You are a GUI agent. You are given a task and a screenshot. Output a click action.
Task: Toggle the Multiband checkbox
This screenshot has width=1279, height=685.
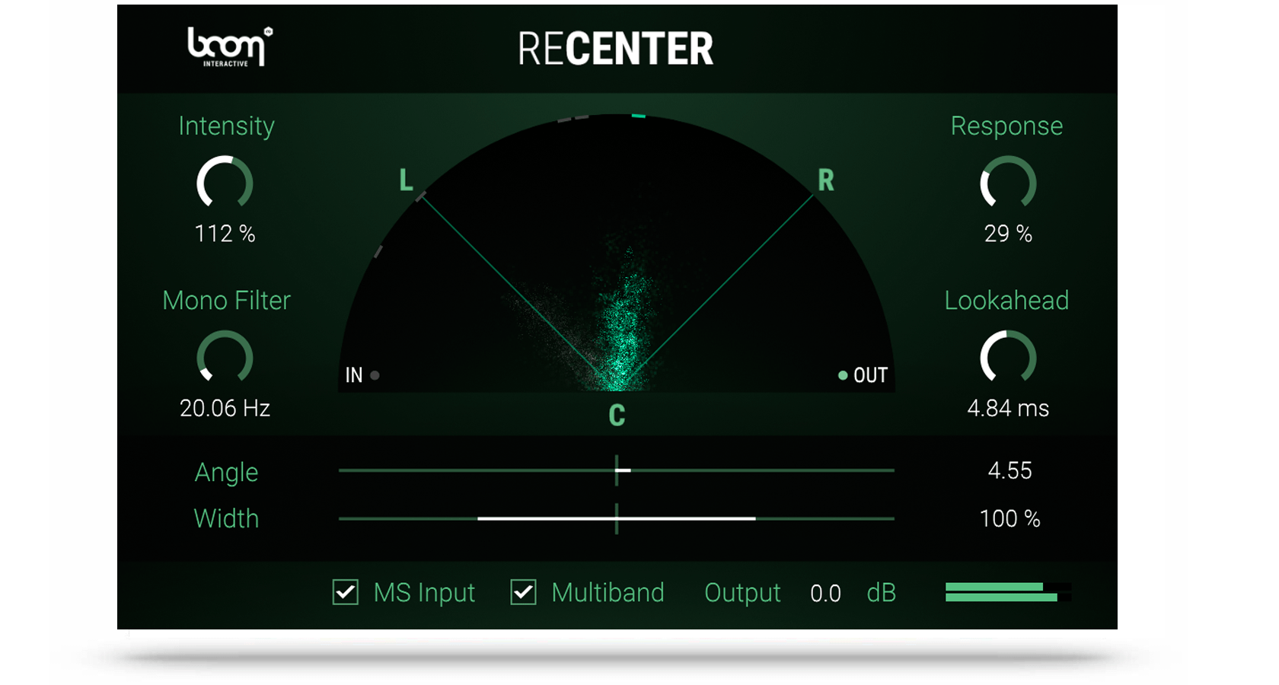coord(524,592)
